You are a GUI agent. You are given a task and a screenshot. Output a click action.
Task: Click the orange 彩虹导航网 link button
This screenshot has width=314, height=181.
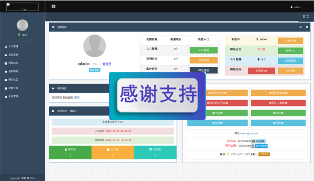pos(278,93)
